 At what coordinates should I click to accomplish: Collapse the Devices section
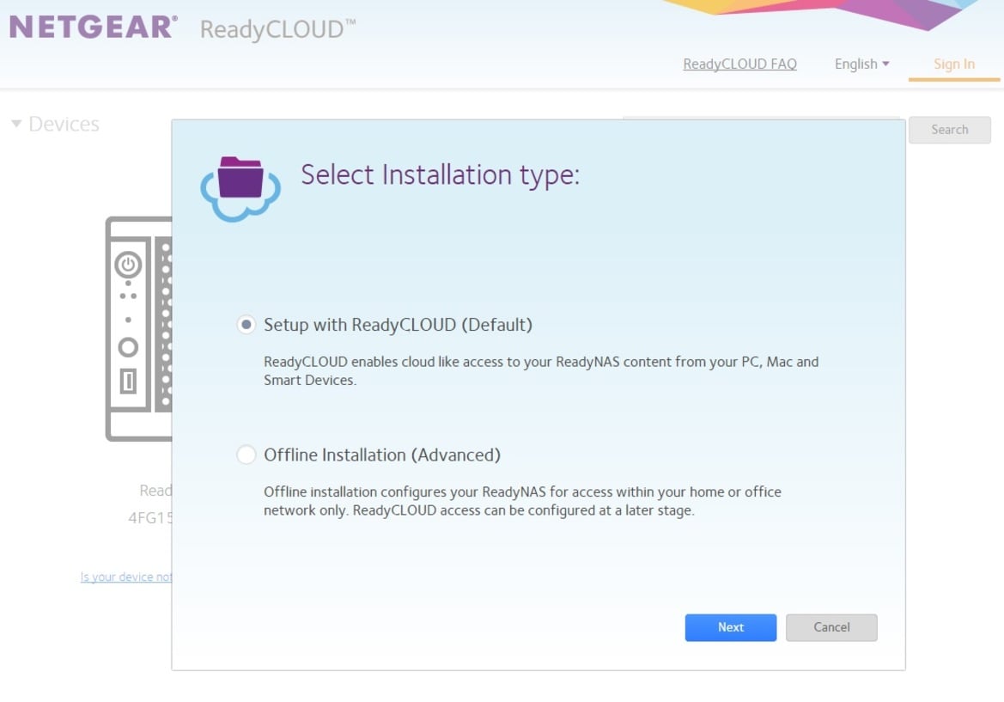[16, 124]
